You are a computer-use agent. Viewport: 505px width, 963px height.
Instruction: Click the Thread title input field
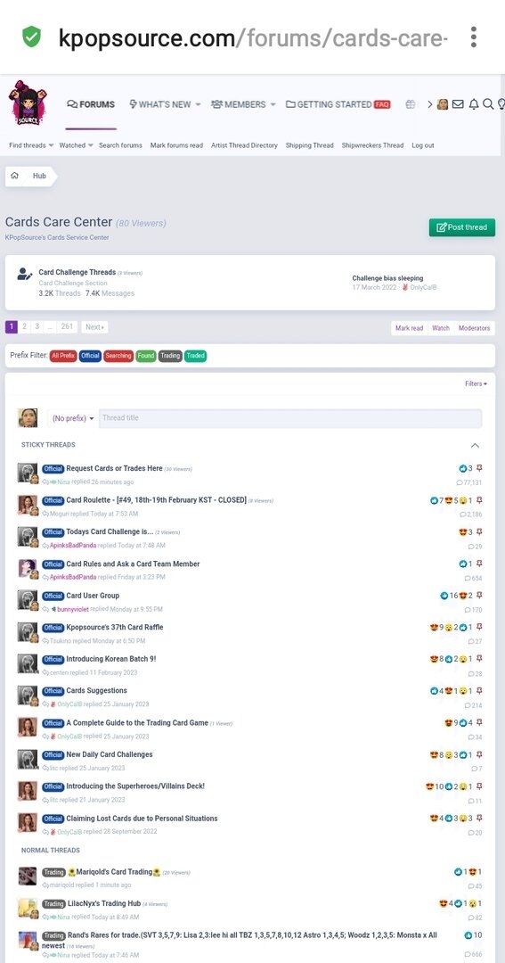(290, 418)
